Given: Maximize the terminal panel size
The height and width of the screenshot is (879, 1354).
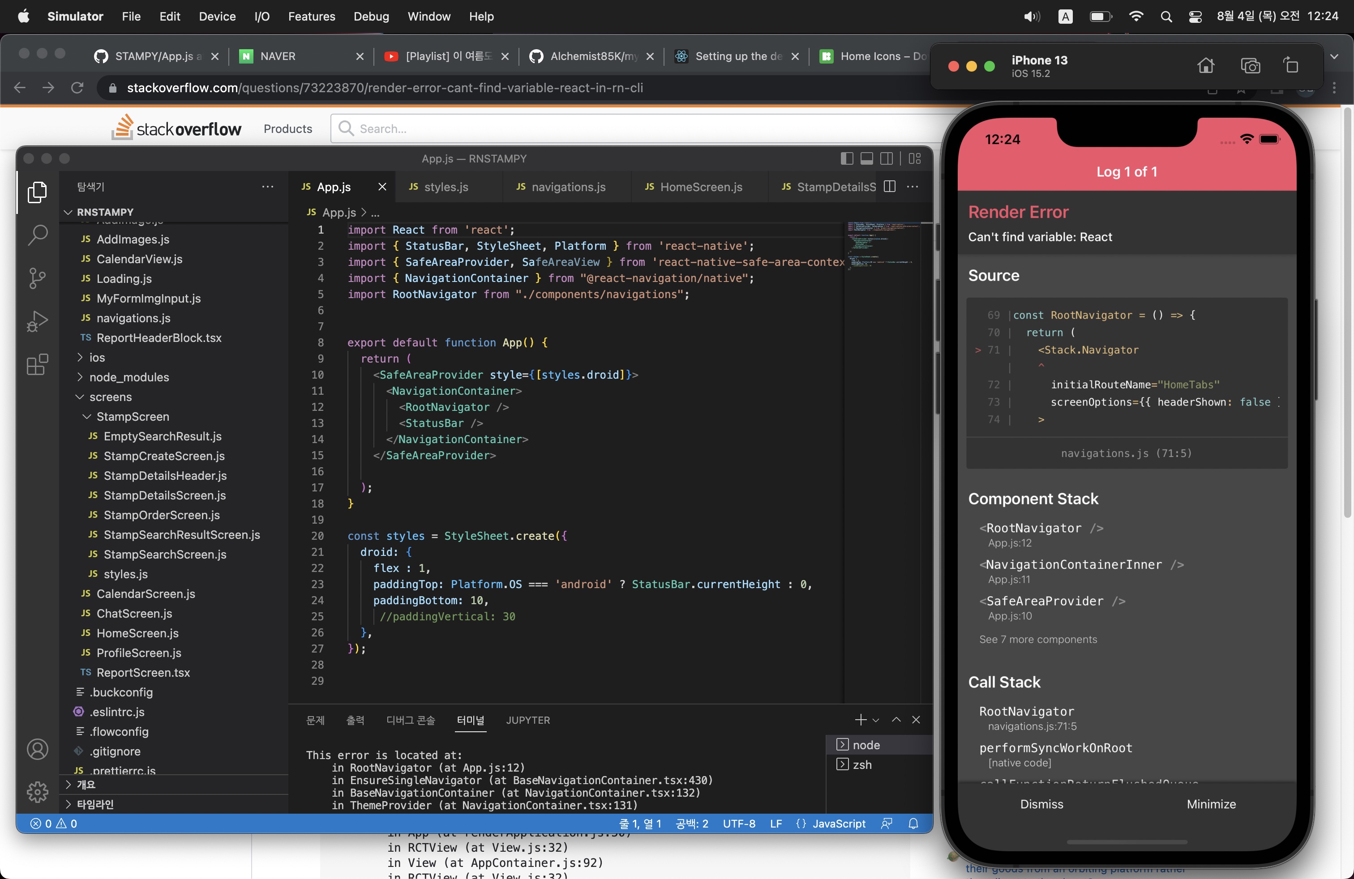Looking at the screenshot, I should pos(896,720).
